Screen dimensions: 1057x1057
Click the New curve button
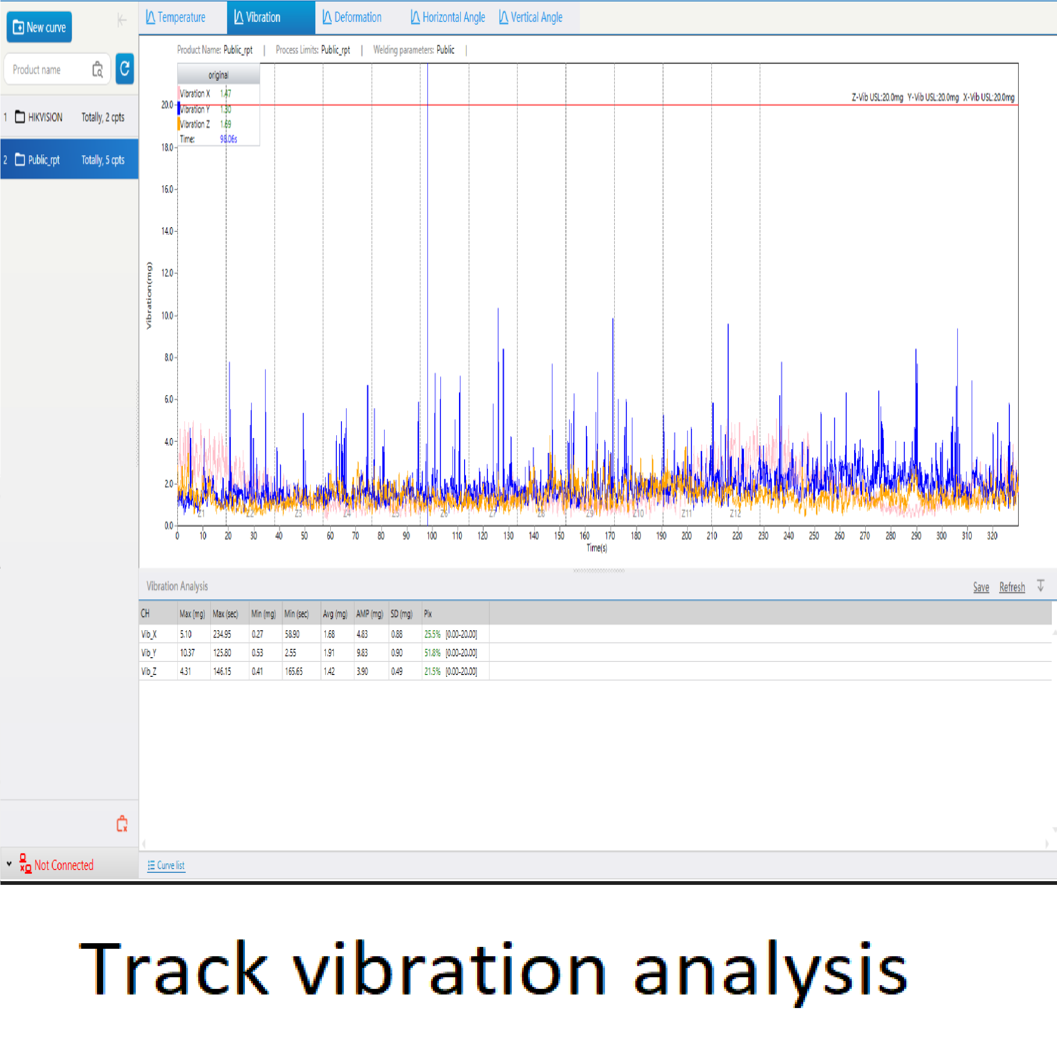(39, 27)
